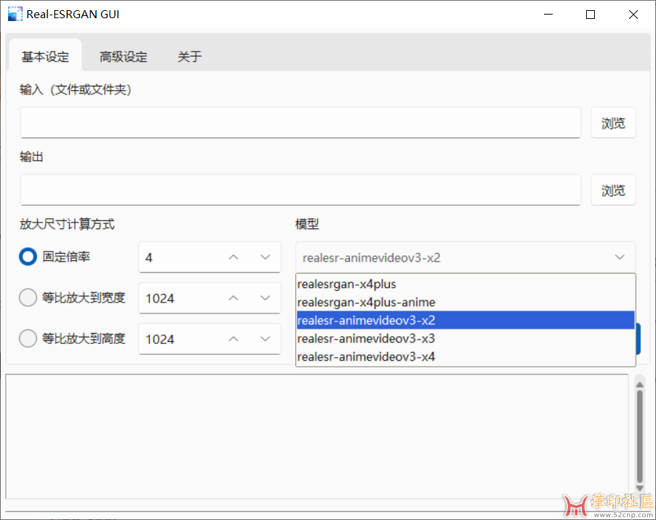The height and width of the screenshot is (520, 656).
Task: Click the 浏览 button for the output path
Action: click(x=613, y=190)
